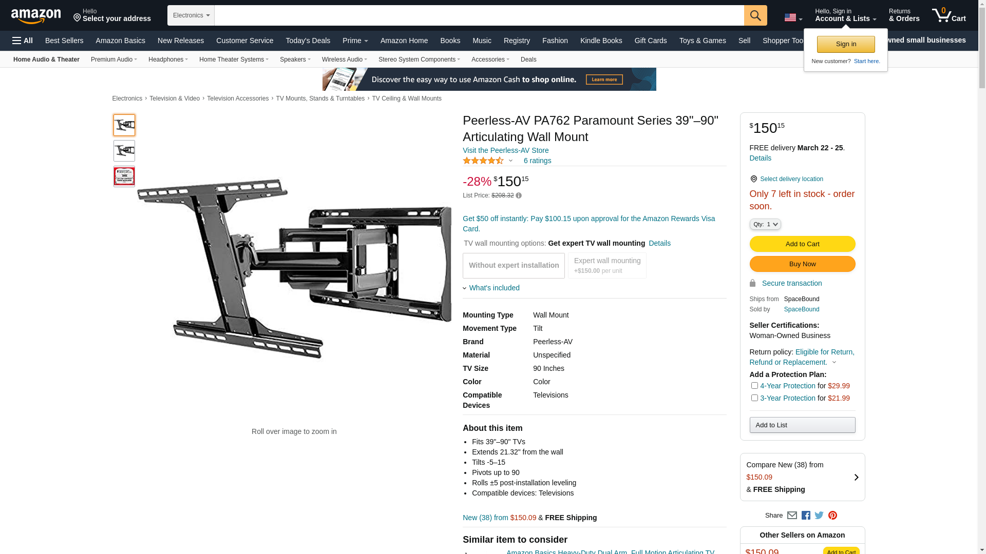Click the search magnifier button
The image size is (986, 554).
(x=755, y=15)
